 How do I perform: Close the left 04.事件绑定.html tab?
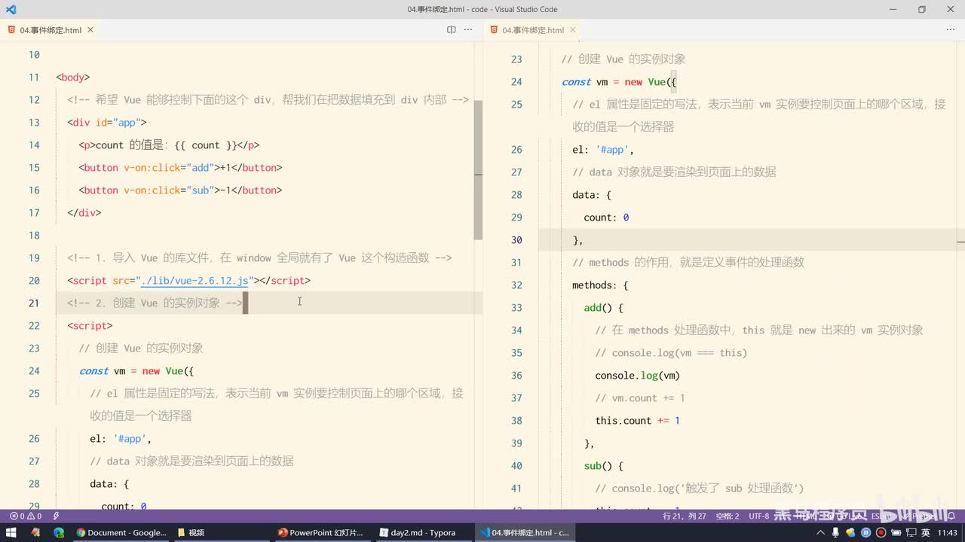click(90, 30)
